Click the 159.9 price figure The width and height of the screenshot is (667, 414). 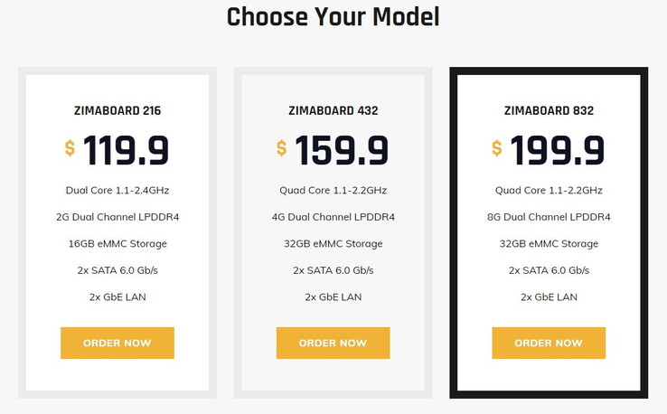click(342, 150)
